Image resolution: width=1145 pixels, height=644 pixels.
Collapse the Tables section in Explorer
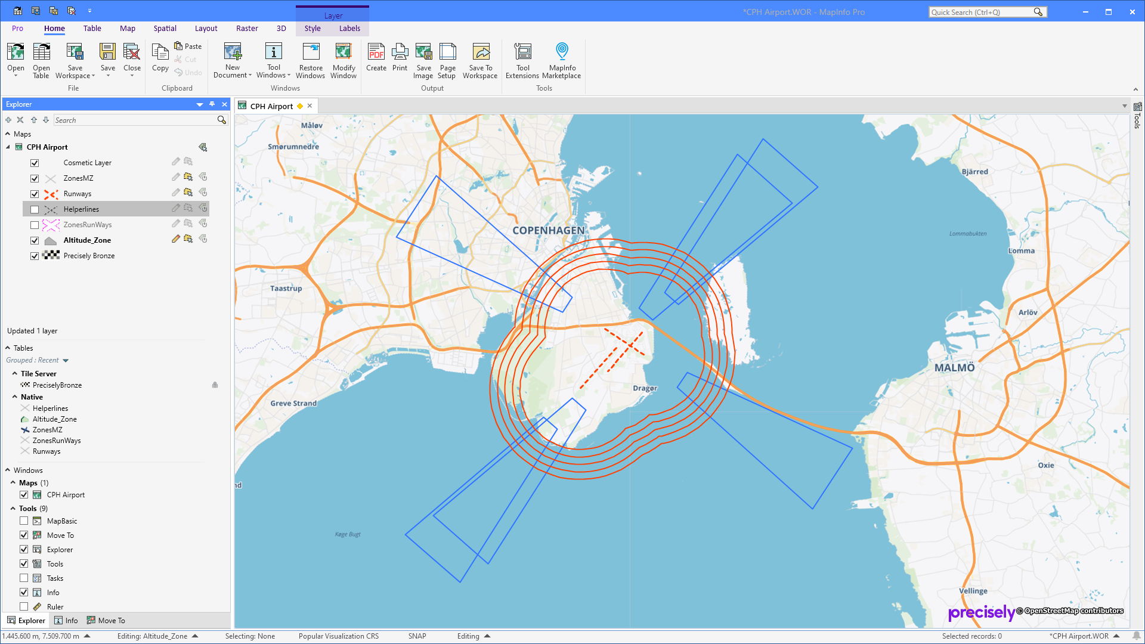(x=7, y=348)
